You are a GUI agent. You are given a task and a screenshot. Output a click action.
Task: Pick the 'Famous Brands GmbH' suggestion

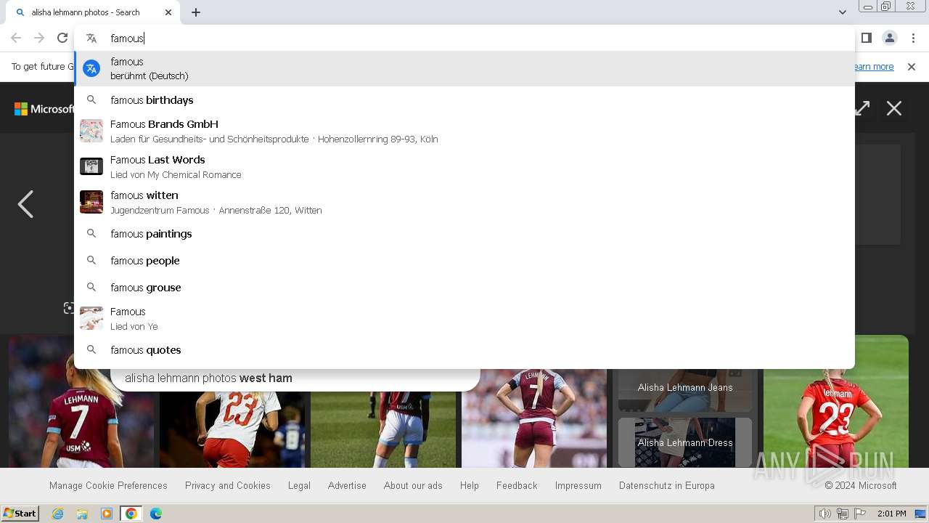pos(464,131)
